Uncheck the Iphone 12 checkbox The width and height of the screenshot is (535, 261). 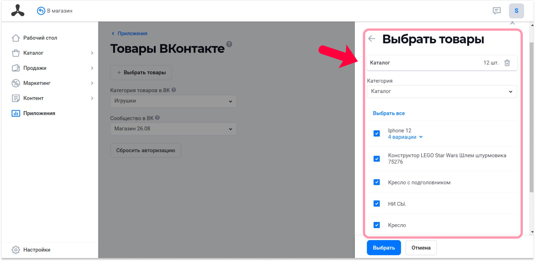pos(377,134)
